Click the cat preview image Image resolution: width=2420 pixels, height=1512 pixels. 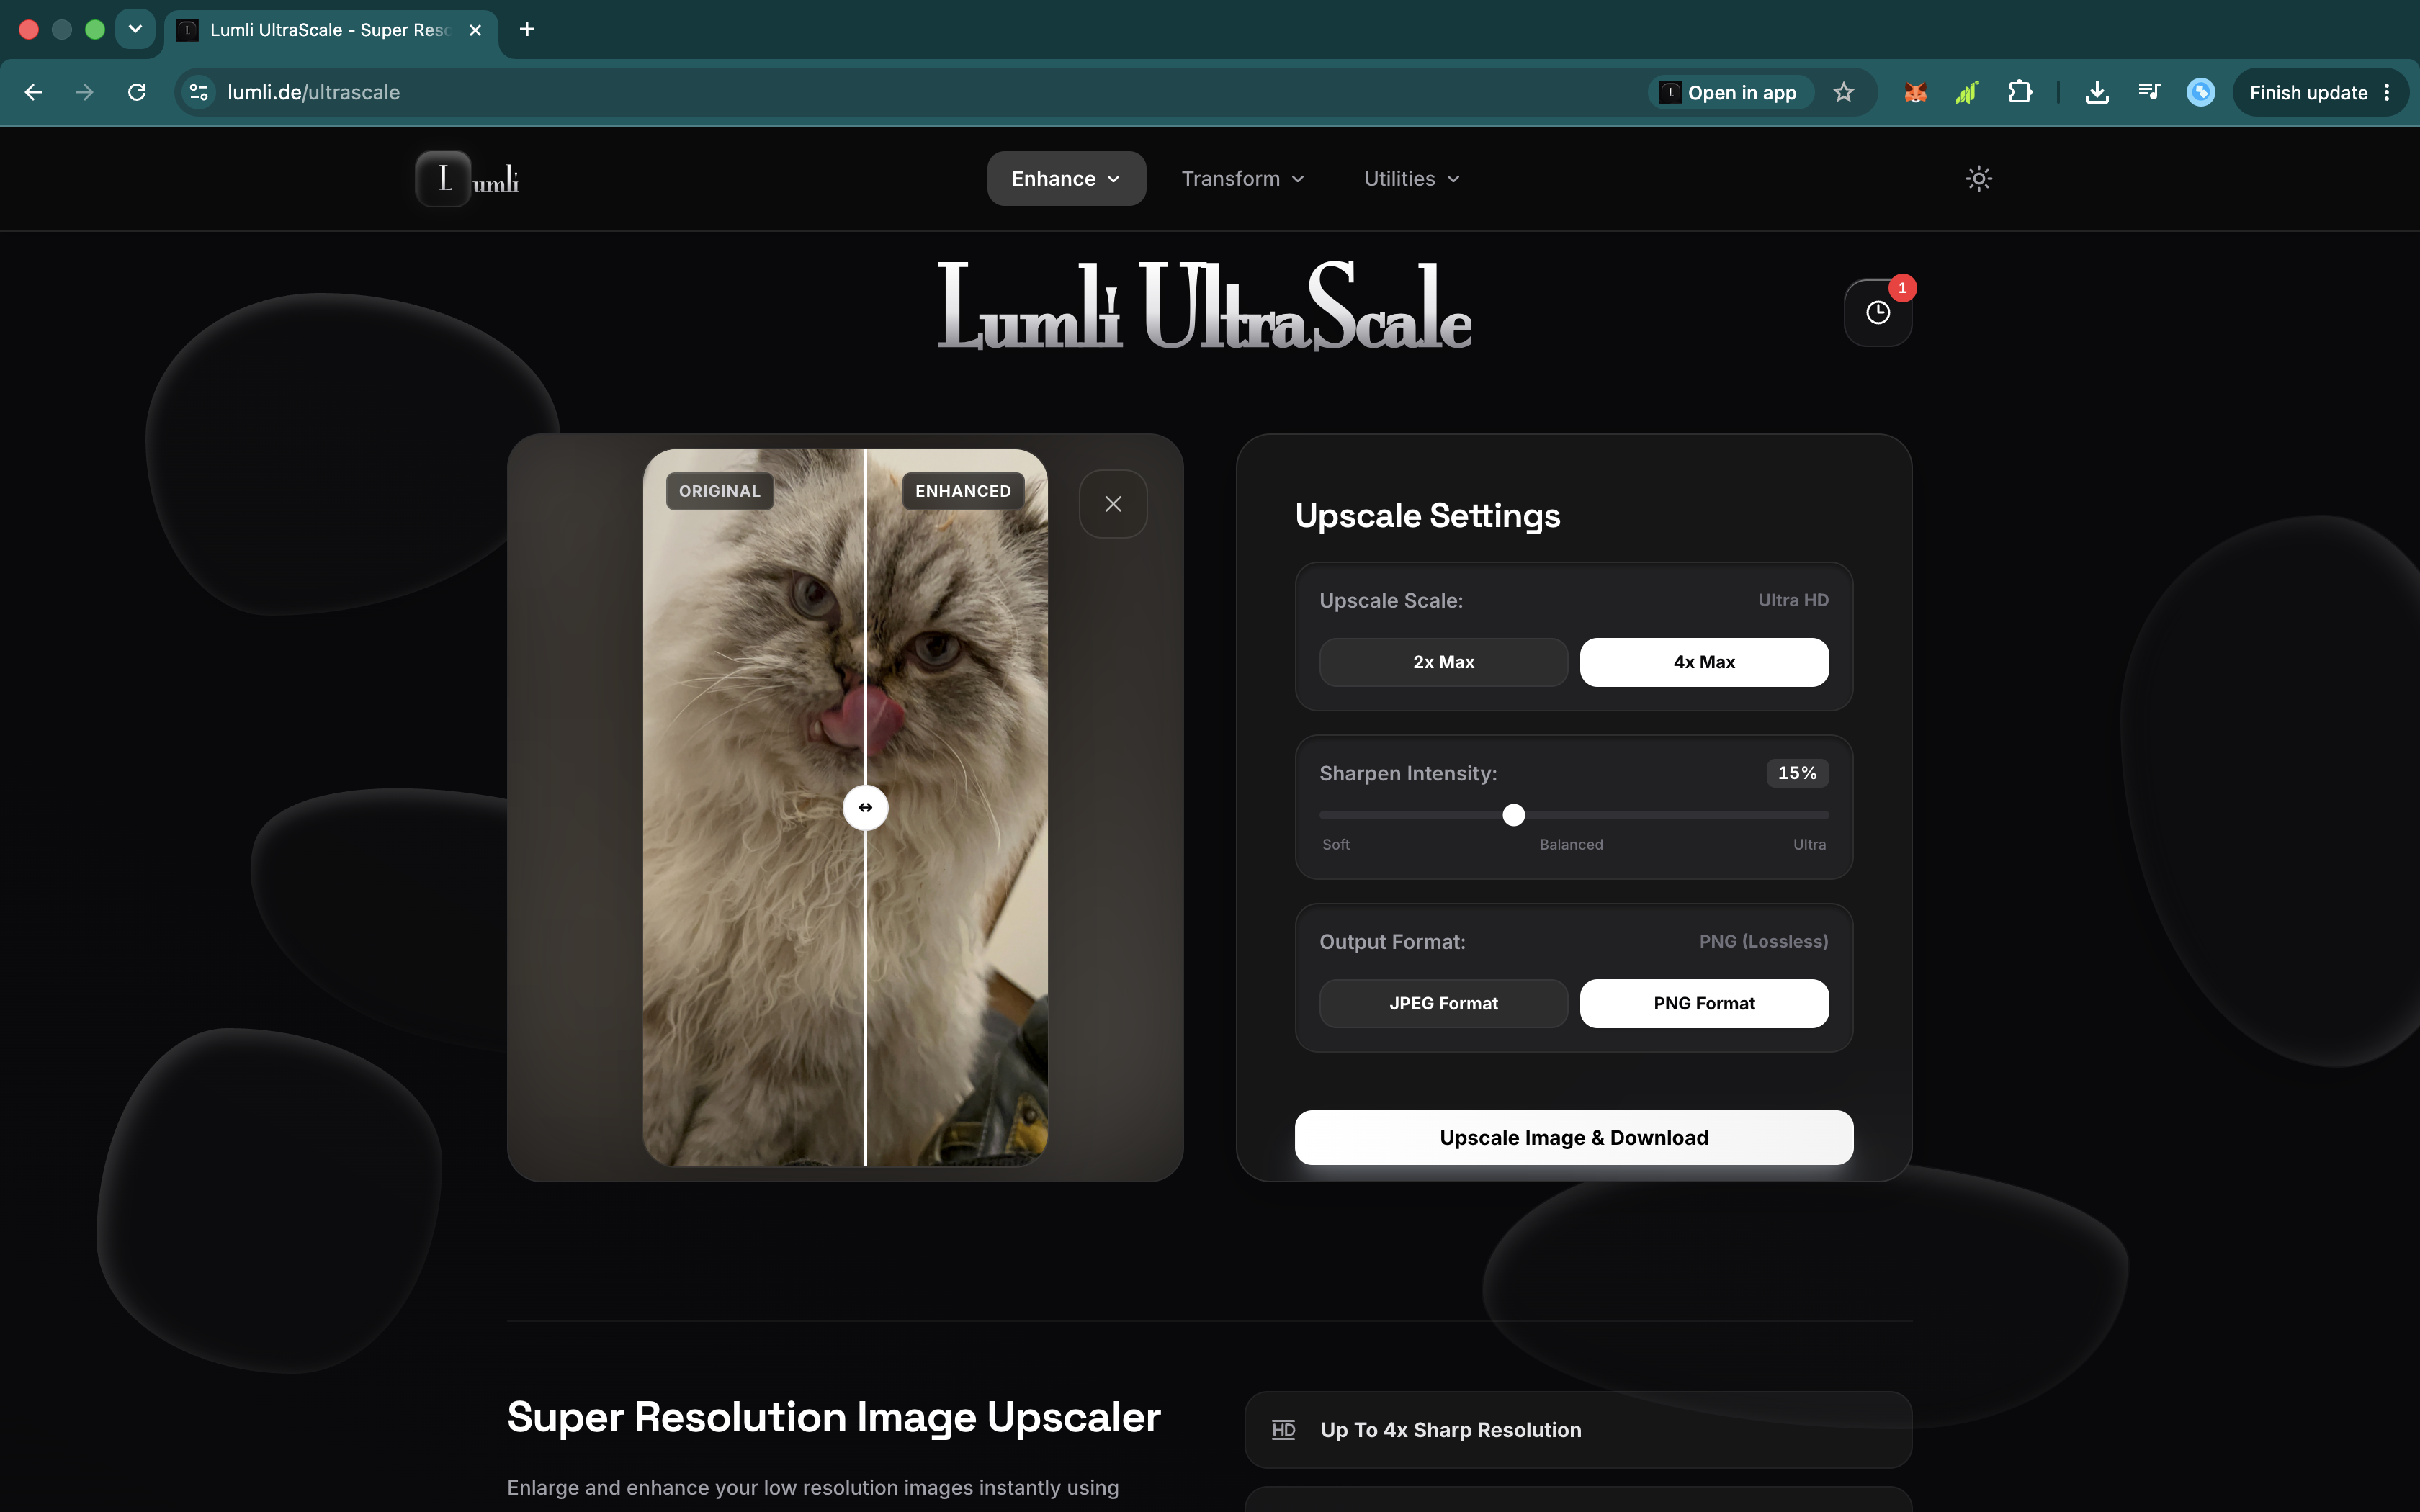coord(845,808)
